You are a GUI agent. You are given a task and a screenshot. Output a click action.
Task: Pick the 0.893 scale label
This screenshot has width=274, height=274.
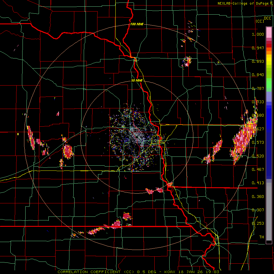(x=258, y=61)
